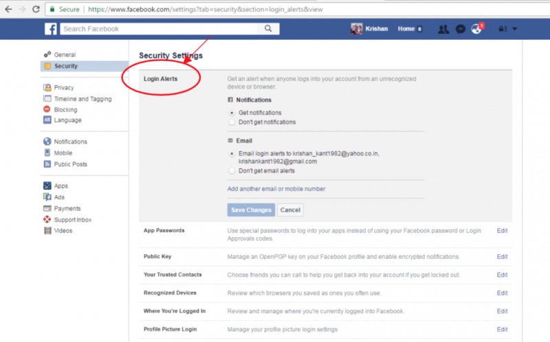Edit the Public Key setting

(503, 257)
